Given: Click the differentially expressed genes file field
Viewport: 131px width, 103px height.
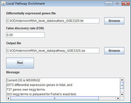Looking at the screenshot, I should point(53,21).
